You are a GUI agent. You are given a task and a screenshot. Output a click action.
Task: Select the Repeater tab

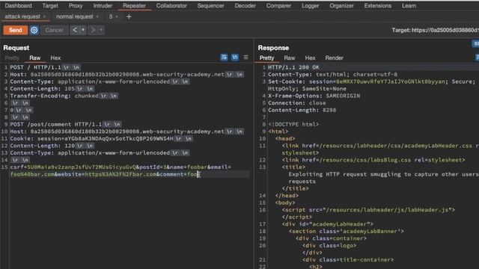click(x=134, y=6)
